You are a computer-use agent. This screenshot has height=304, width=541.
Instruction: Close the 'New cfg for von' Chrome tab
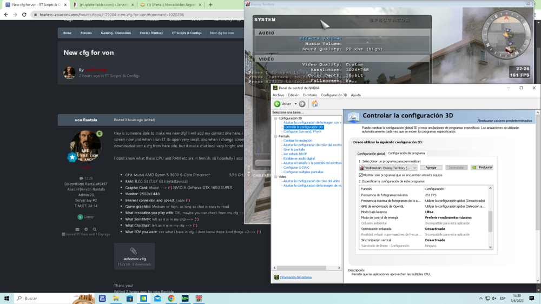(65, 5)
